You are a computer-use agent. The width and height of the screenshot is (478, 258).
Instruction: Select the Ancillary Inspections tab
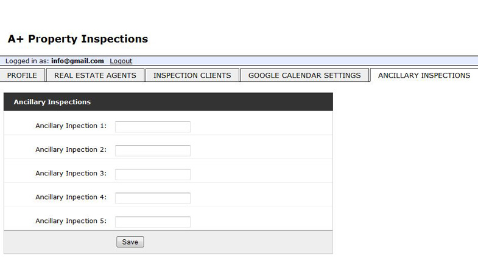pos(424,75)
